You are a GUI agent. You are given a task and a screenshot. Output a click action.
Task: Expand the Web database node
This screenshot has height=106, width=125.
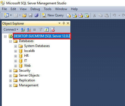[15, 66]
